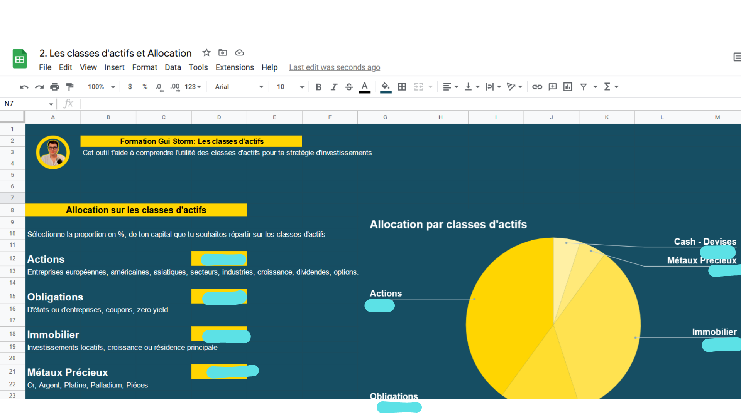The width and height of the screenshot is (741, 416).
Task: Click the Format as currency button
Action: [130, 87]
